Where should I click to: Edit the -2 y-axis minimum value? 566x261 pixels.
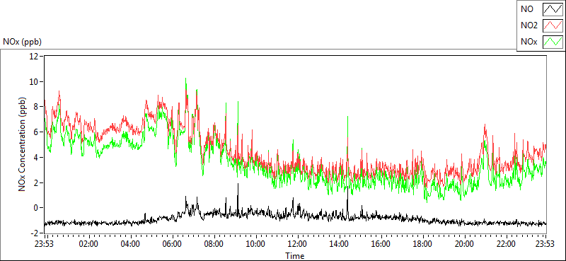pyautogui.click(x=35, y=233)
